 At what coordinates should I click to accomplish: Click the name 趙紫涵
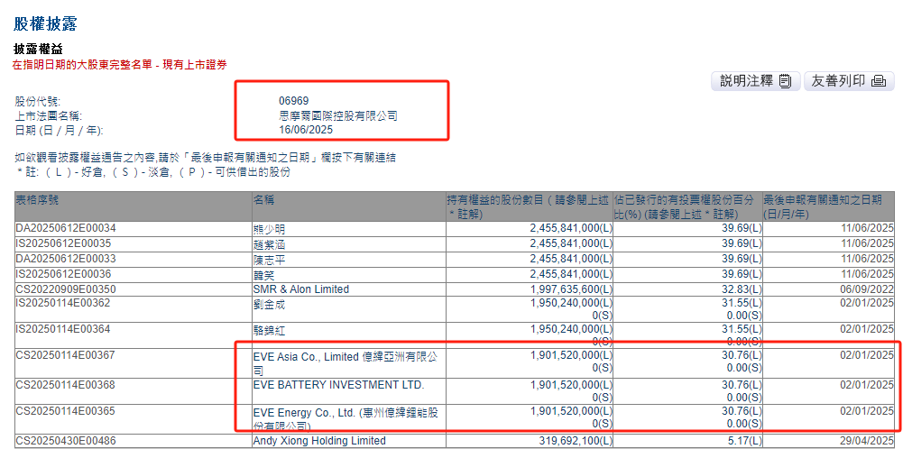coord(269,245)
